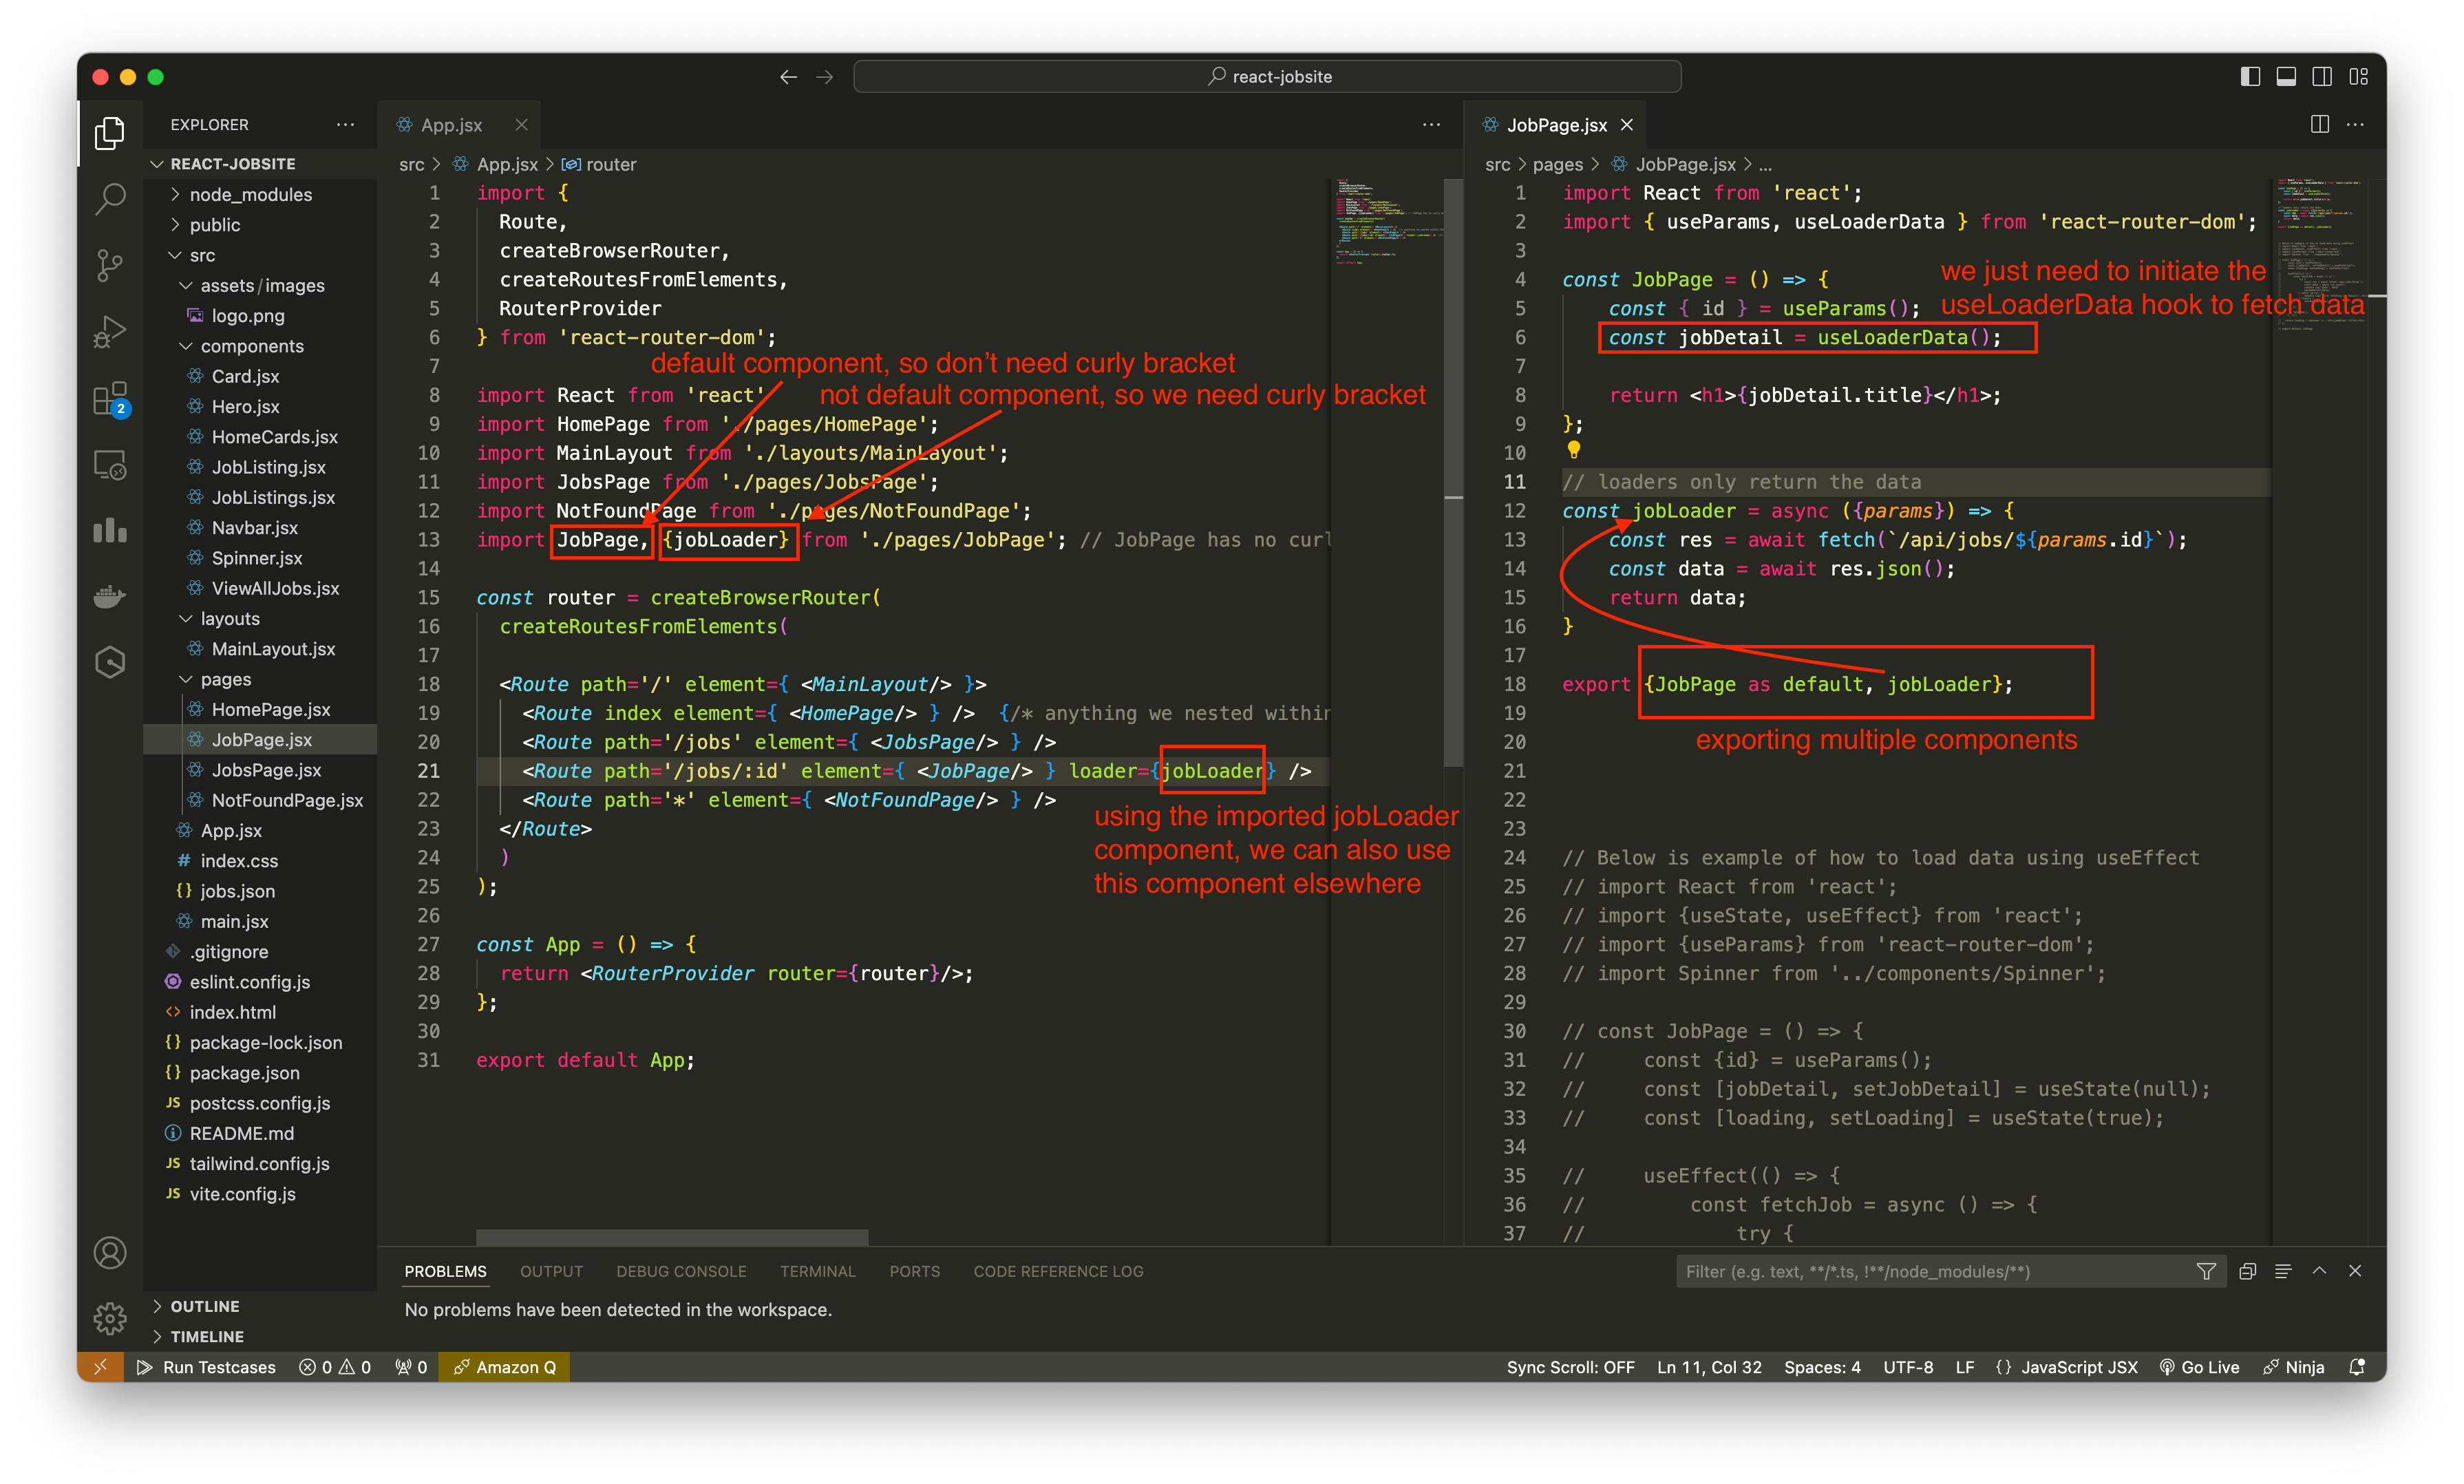Image resolution: width=2464 pixels, height=1484 pixels.
Task: Open errors and warnings count in status bar
Action: point(335,1367)
